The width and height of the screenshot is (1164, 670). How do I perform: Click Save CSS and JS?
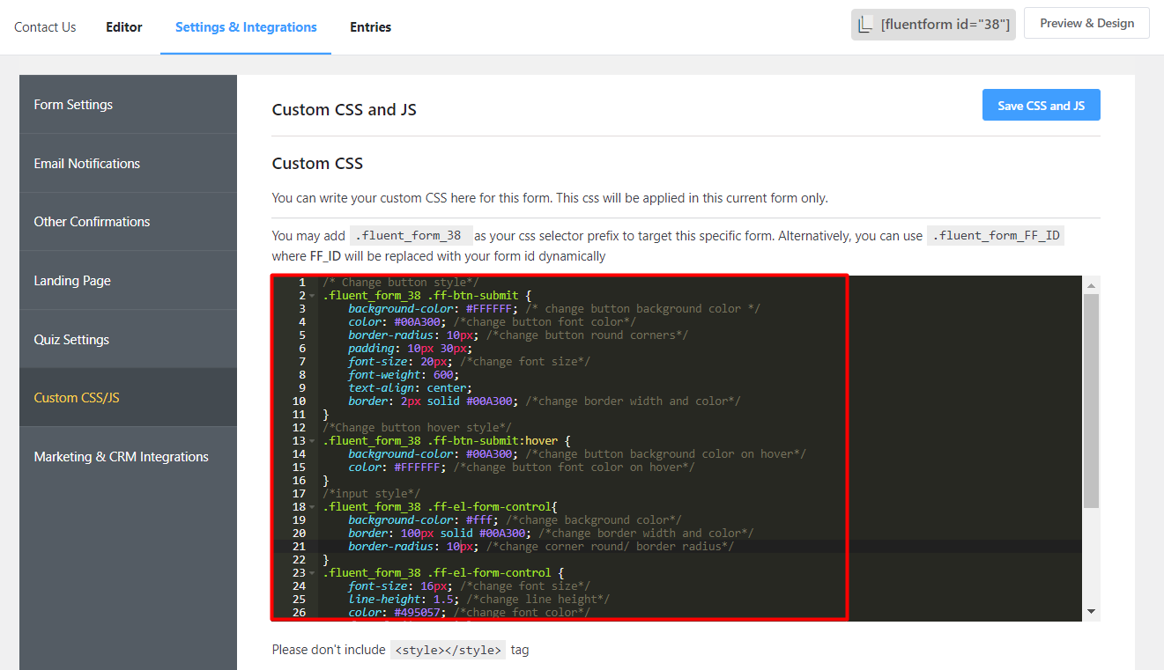tap(1041, 105)
